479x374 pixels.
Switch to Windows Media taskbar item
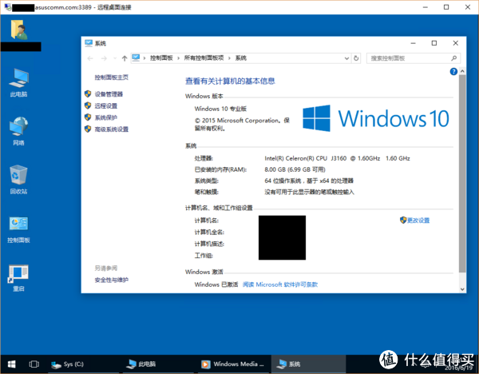tap(233, 364)
